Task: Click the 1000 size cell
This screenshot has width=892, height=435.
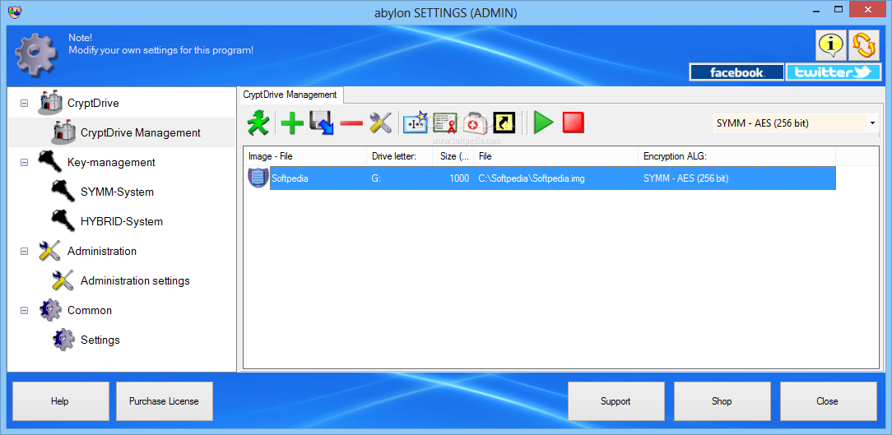Action: (x=459, y=178)
